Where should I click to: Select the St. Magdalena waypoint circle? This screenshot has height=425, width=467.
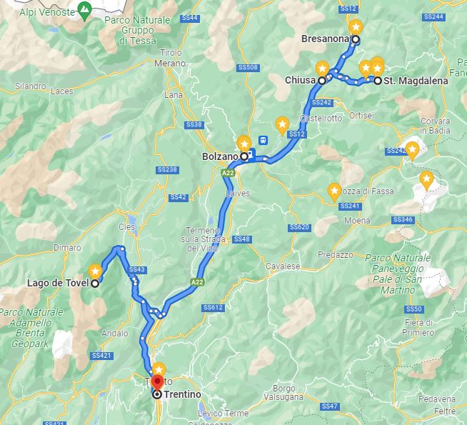click(377, 81)
